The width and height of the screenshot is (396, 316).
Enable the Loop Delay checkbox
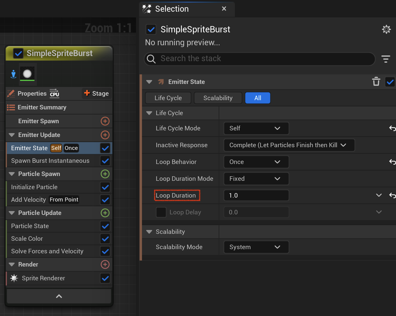(161, 212)
